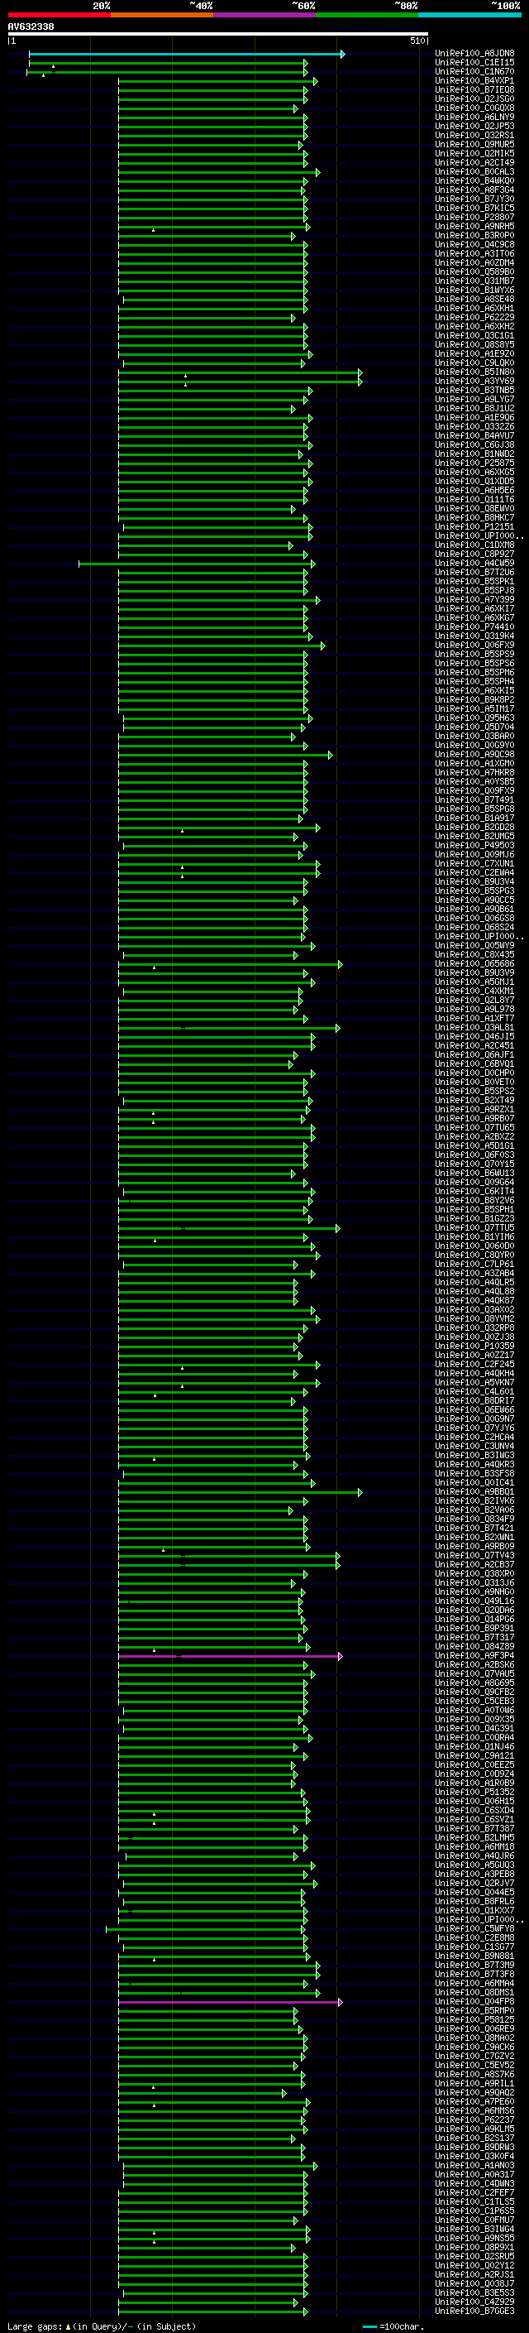Open the UniRef100_A8JDN8 hit label
Image resolution: width=529 pixels, height=2333 pixels.
474,55
